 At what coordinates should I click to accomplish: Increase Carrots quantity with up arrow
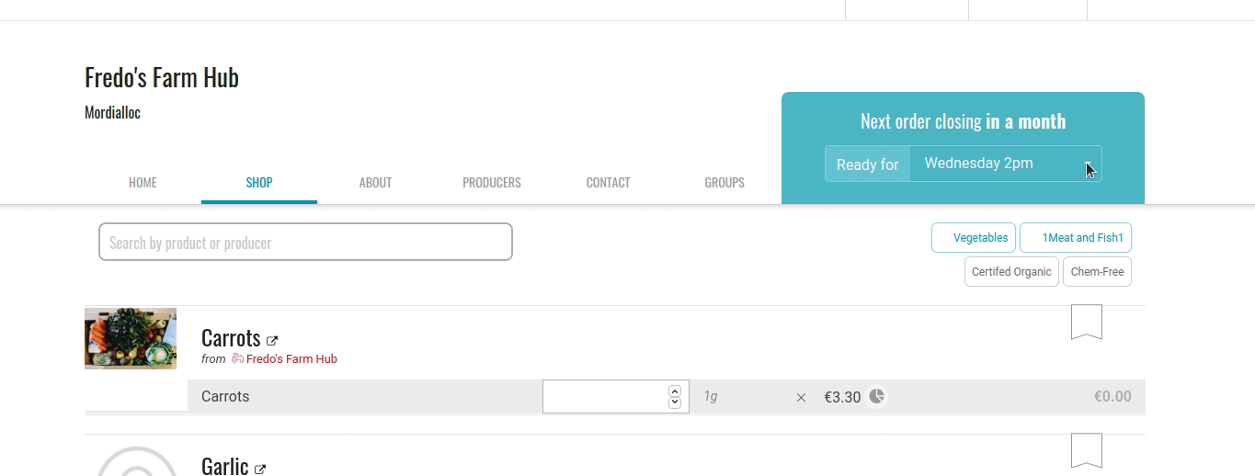tap(675, 391)
